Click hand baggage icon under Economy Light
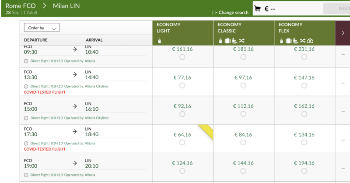 [x=160, y=41]
